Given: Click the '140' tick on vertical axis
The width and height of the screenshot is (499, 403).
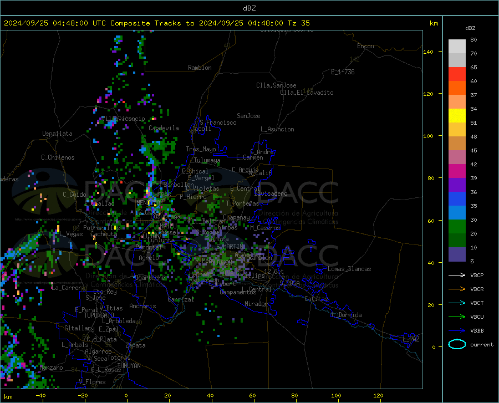Looking at the screenshot, I should click(x=428, y=52).
